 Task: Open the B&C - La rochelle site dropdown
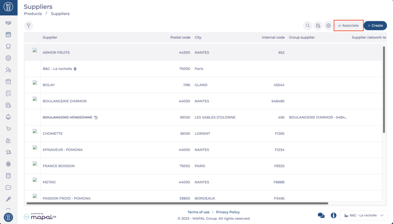click(x=364, y=215)
